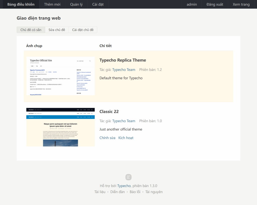The image size is (257, 205).
Task: Open the Quản lý menu
Action: pyautogui.click(x=76, y=4)
